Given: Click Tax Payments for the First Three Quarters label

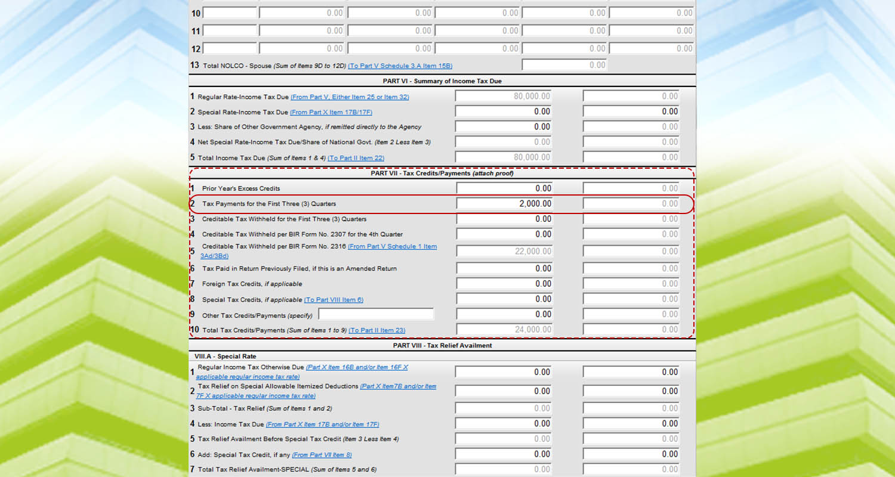Looking at the screenshot, I should point(269,204).
